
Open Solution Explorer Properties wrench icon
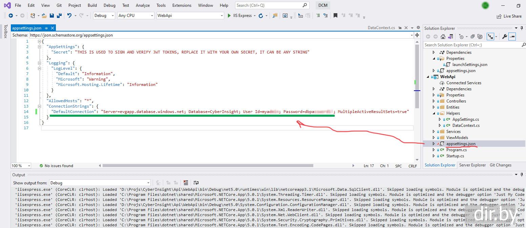pyautogui.click(x=504, y=37)
